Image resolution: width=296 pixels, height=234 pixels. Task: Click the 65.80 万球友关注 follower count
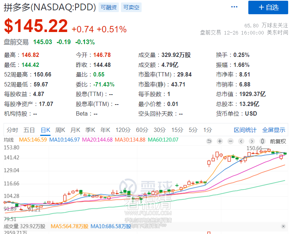coord(266,26)
